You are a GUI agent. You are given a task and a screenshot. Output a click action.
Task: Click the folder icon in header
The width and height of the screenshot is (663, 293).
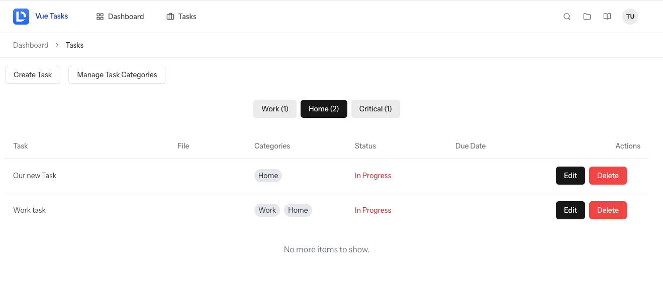(x=587, y=17)
